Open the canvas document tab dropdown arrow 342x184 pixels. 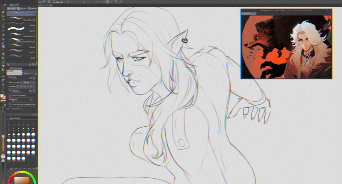[51, 5]
